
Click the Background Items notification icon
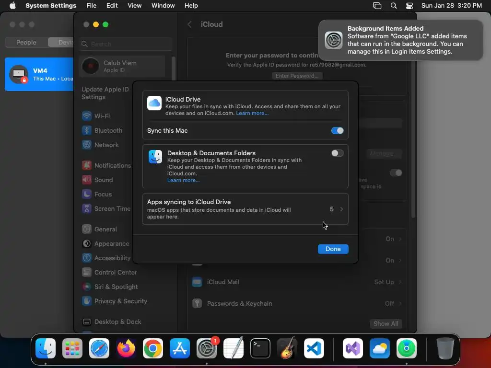pos(334,40)
